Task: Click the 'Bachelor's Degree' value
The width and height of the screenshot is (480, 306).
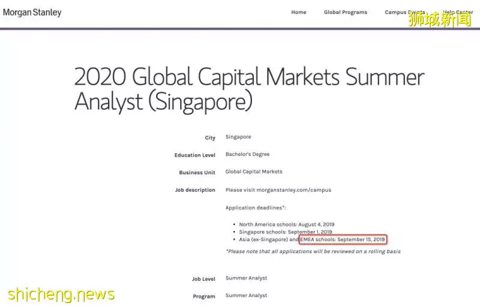Action: point(247,154)
